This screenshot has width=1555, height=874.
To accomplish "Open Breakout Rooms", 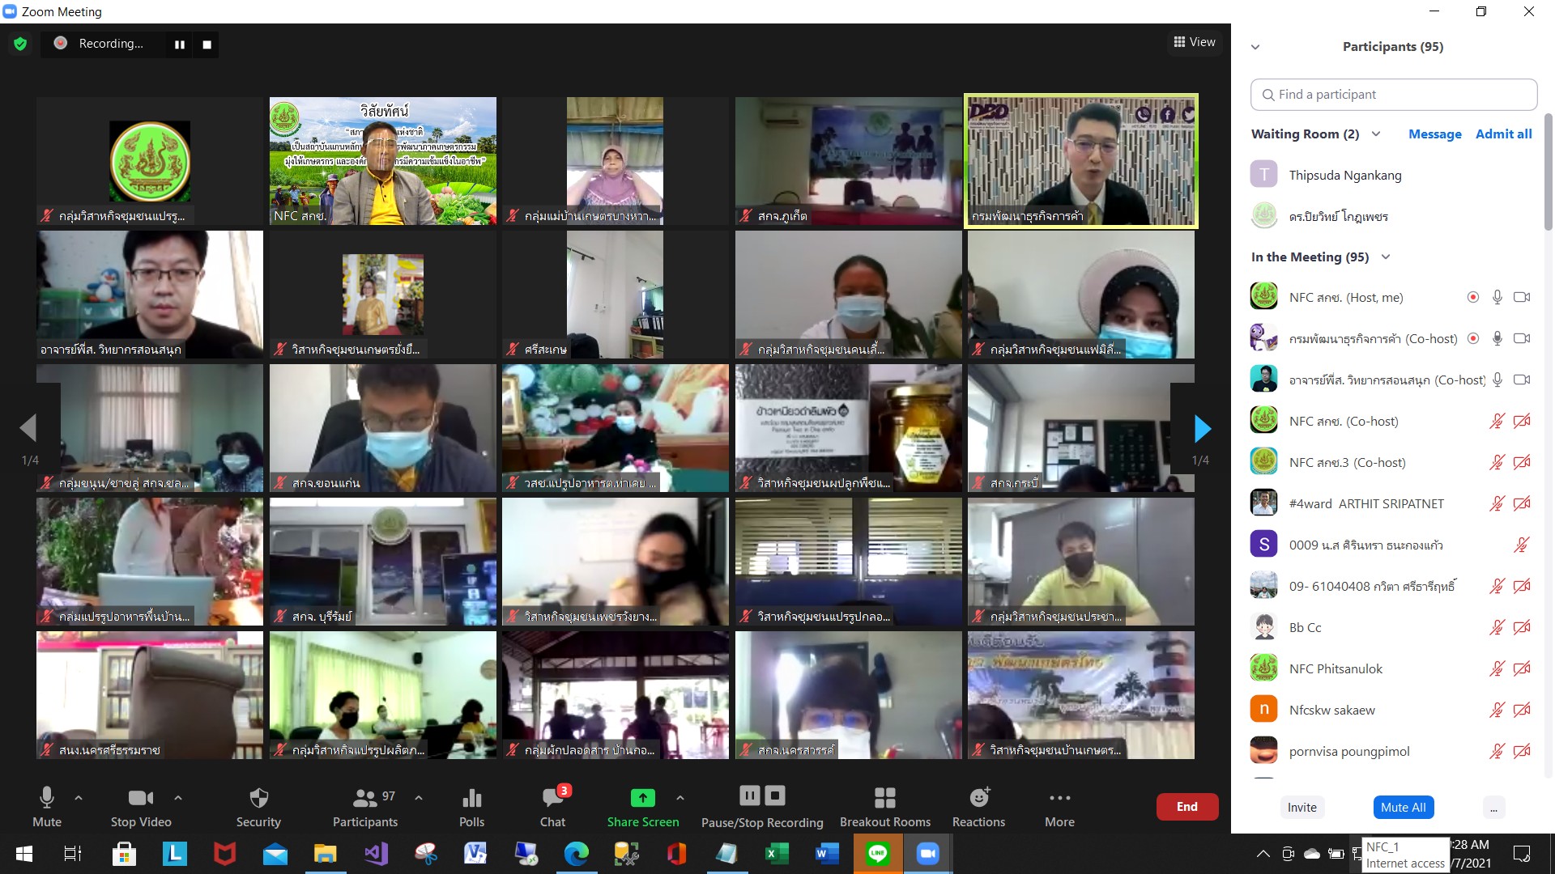I will 885,807.
